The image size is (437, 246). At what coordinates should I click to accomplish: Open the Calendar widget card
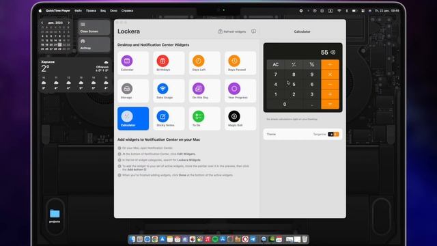pos(133,63)
